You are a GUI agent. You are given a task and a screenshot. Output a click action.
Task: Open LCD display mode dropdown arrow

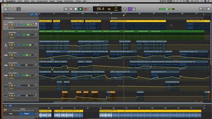coord(121,9)
